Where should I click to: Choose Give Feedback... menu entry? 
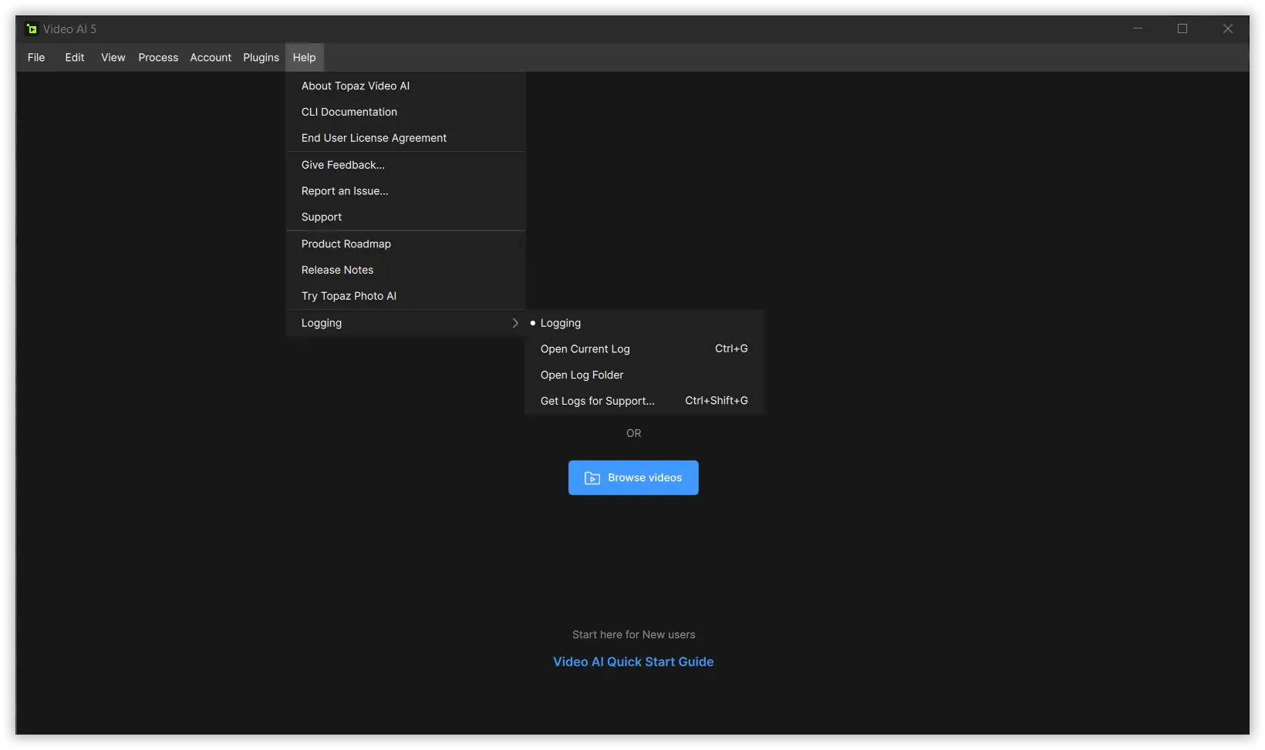[x=406, y=165]
